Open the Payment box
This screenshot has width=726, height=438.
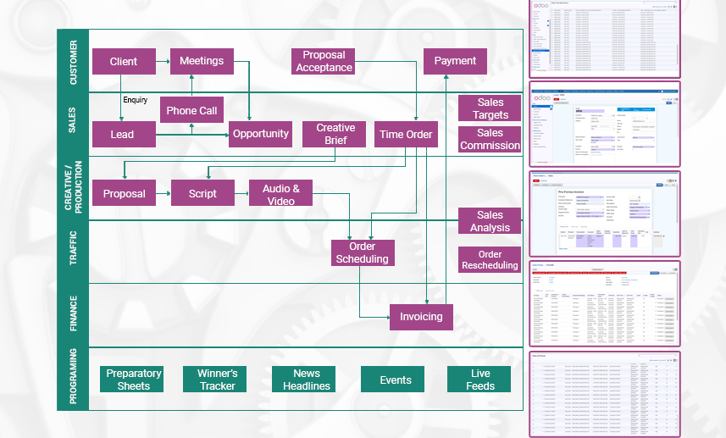(x=455, y=61)
